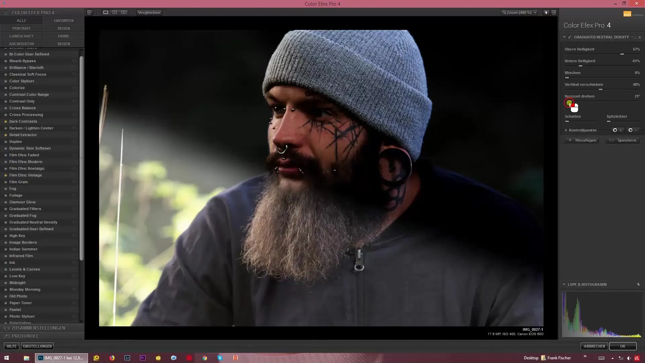Image resolution: width=645 pixels, height=363 pixels.
Task: Add a negative control point
Action: pos(633,130)
